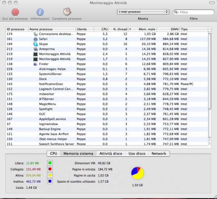Select the NotificationExec process row
Image resolution: width=217 pixels, height=199 pixels.
click(107, 84)
